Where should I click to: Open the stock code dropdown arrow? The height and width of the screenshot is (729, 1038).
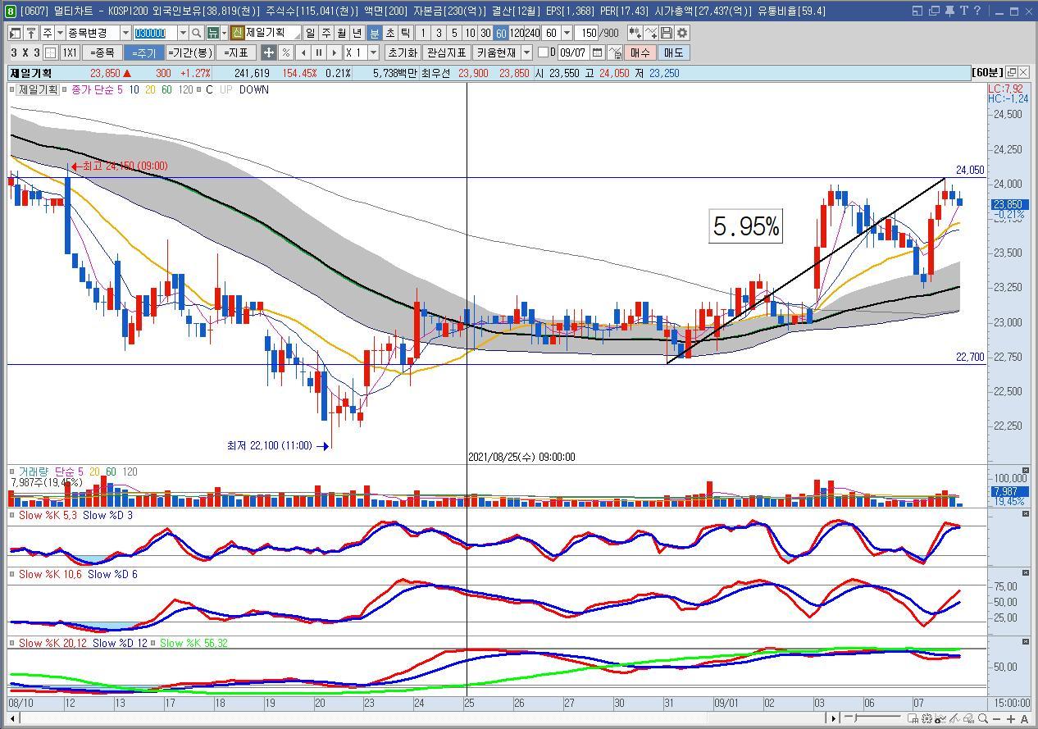[x=183, y=33]
